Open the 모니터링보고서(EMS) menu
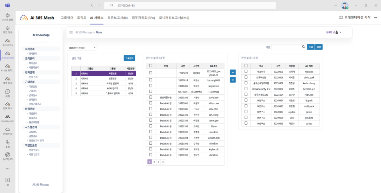The image size is (381, 193). [x=174, y=18]
